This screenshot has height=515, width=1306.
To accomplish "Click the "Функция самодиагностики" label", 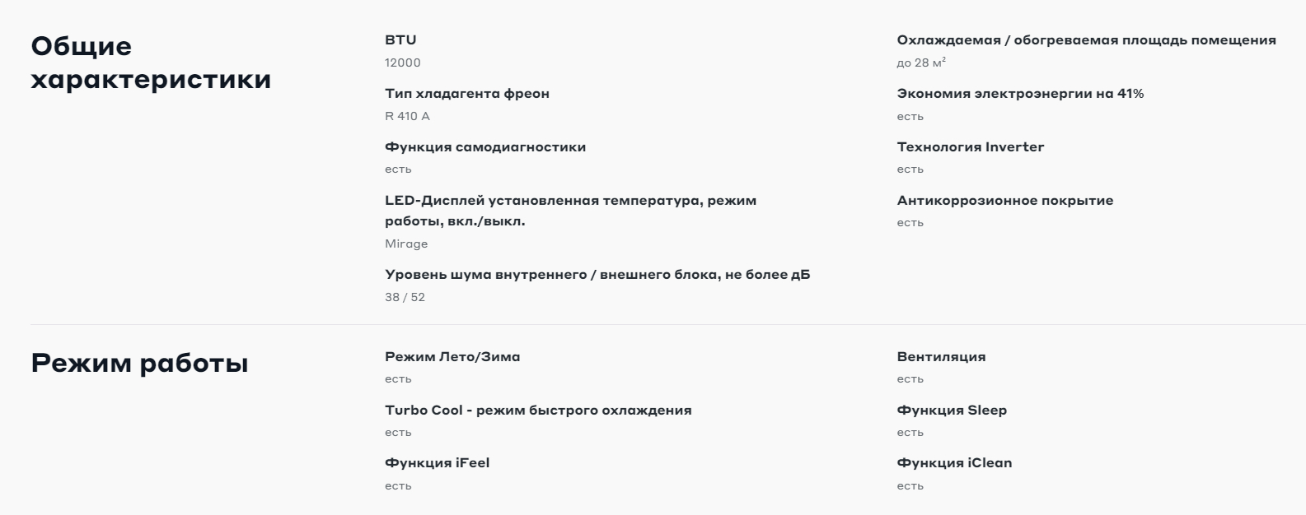I will [485, 147].
